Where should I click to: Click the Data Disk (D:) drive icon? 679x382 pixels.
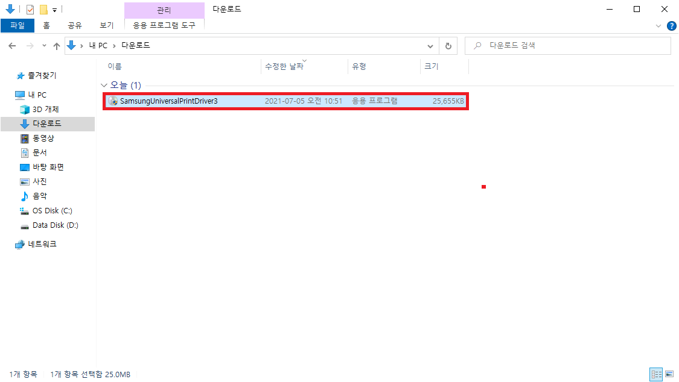pos(25,226)
